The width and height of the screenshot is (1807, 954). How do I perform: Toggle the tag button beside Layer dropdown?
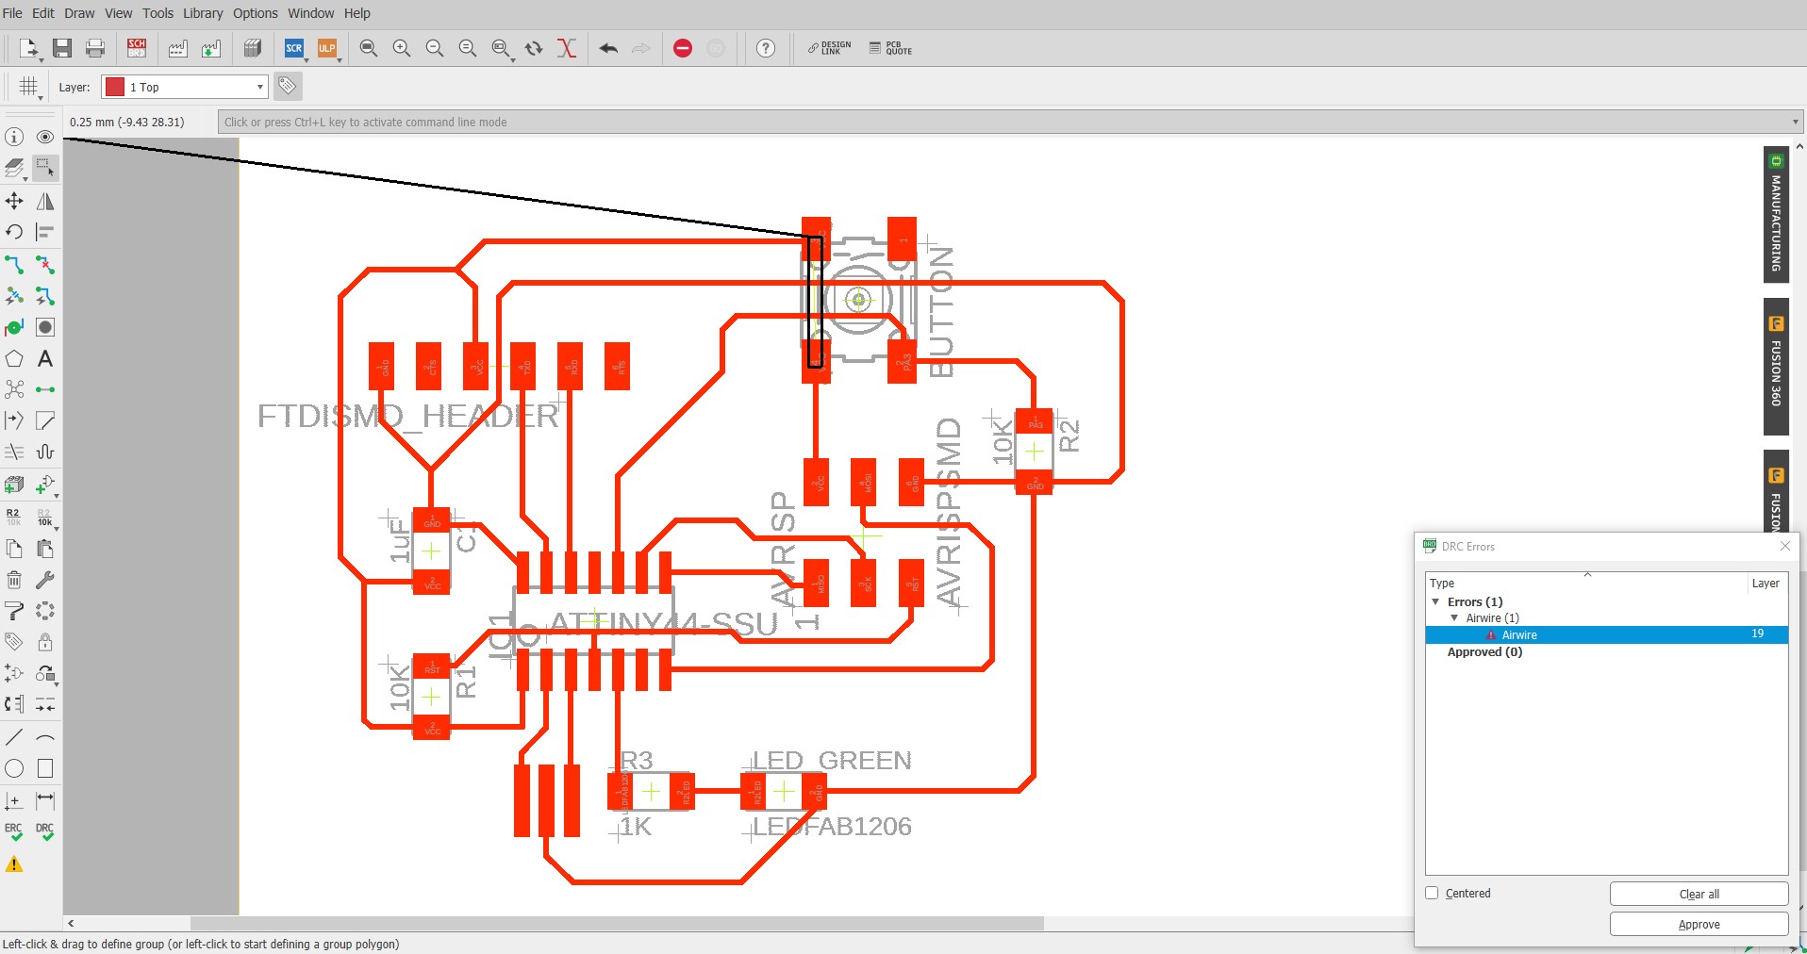point(287,87)
